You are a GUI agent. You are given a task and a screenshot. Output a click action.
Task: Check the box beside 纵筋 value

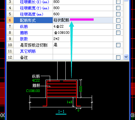[118, 26]
